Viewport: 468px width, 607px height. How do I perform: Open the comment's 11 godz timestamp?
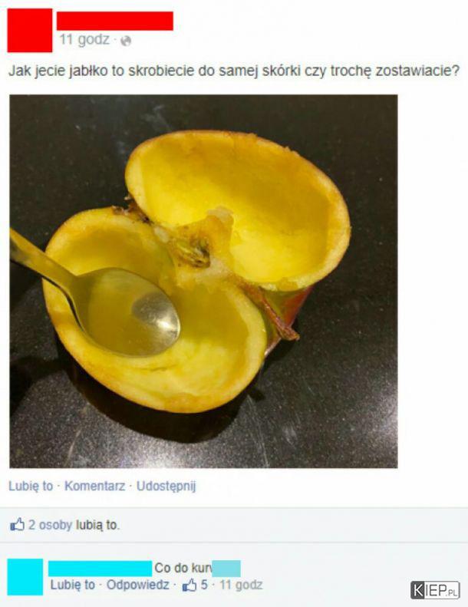click(241, 585)
